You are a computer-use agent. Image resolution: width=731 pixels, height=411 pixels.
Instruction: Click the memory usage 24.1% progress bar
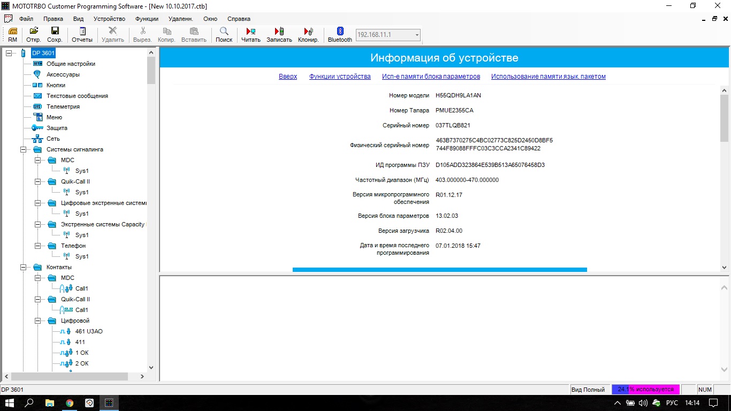(x=646, y=390)
